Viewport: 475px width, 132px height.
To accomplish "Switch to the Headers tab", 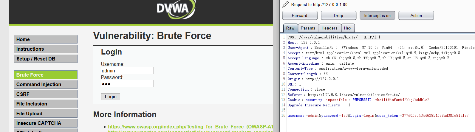I will tap(329, 28).
